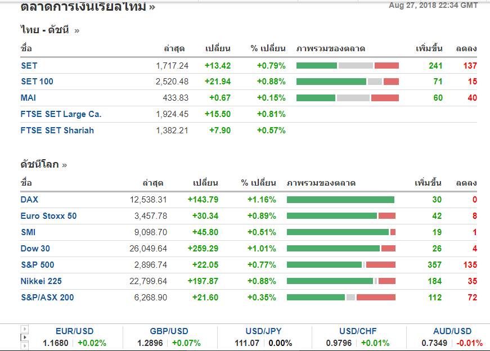This screenshot has width=490, height=351.
Task: Click the FTSE SET Shariah value 1,382.21
Action: tap(172, 130)
